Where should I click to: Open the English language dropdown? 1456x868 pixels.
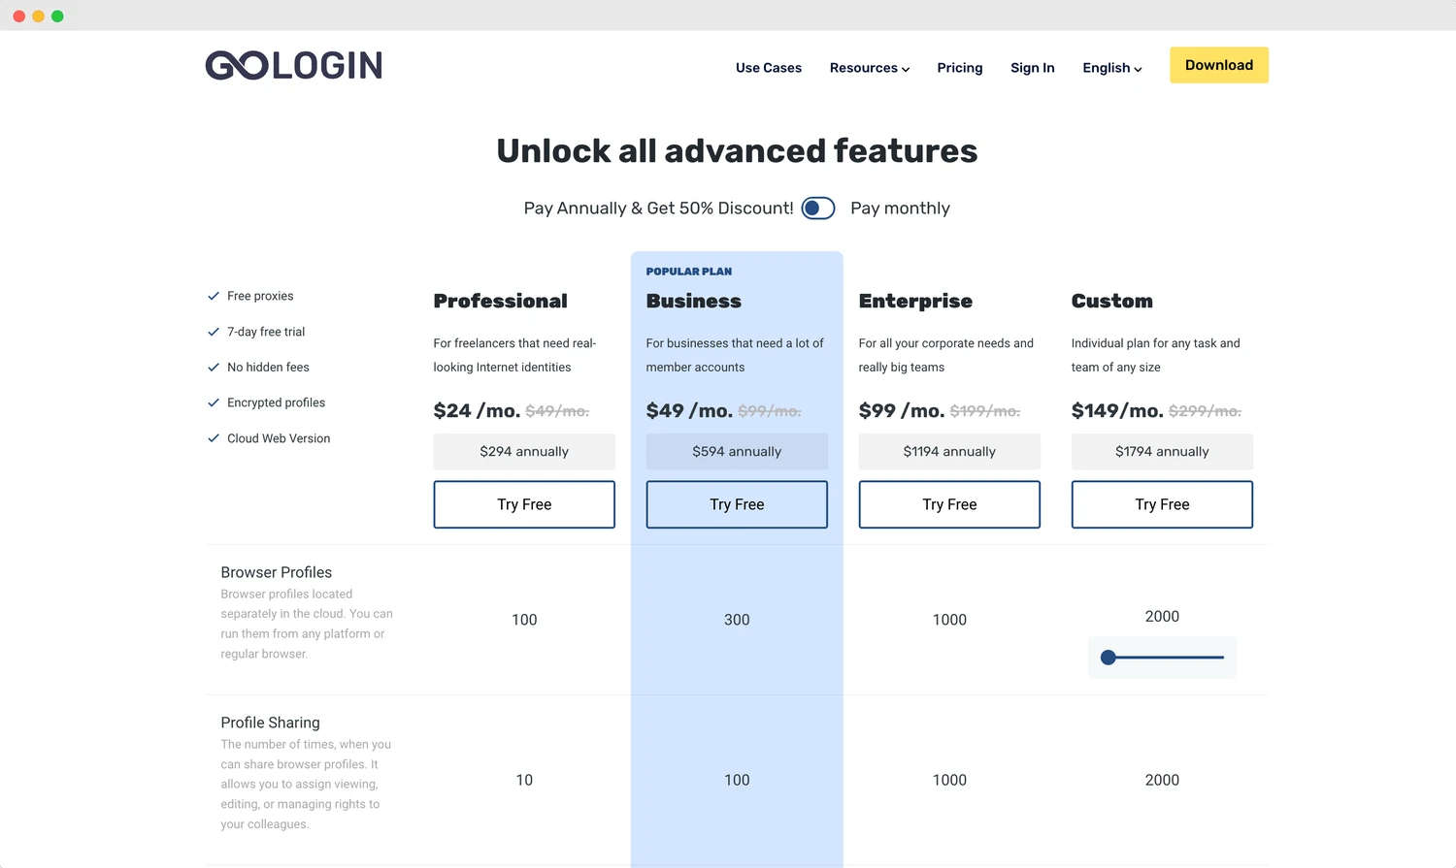pyautogui.click(x=1112, y=68)
